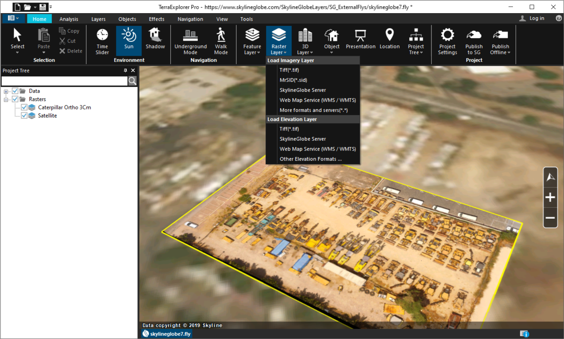Activate Underground Mode
564x339 pixels.
click(190, 41)
